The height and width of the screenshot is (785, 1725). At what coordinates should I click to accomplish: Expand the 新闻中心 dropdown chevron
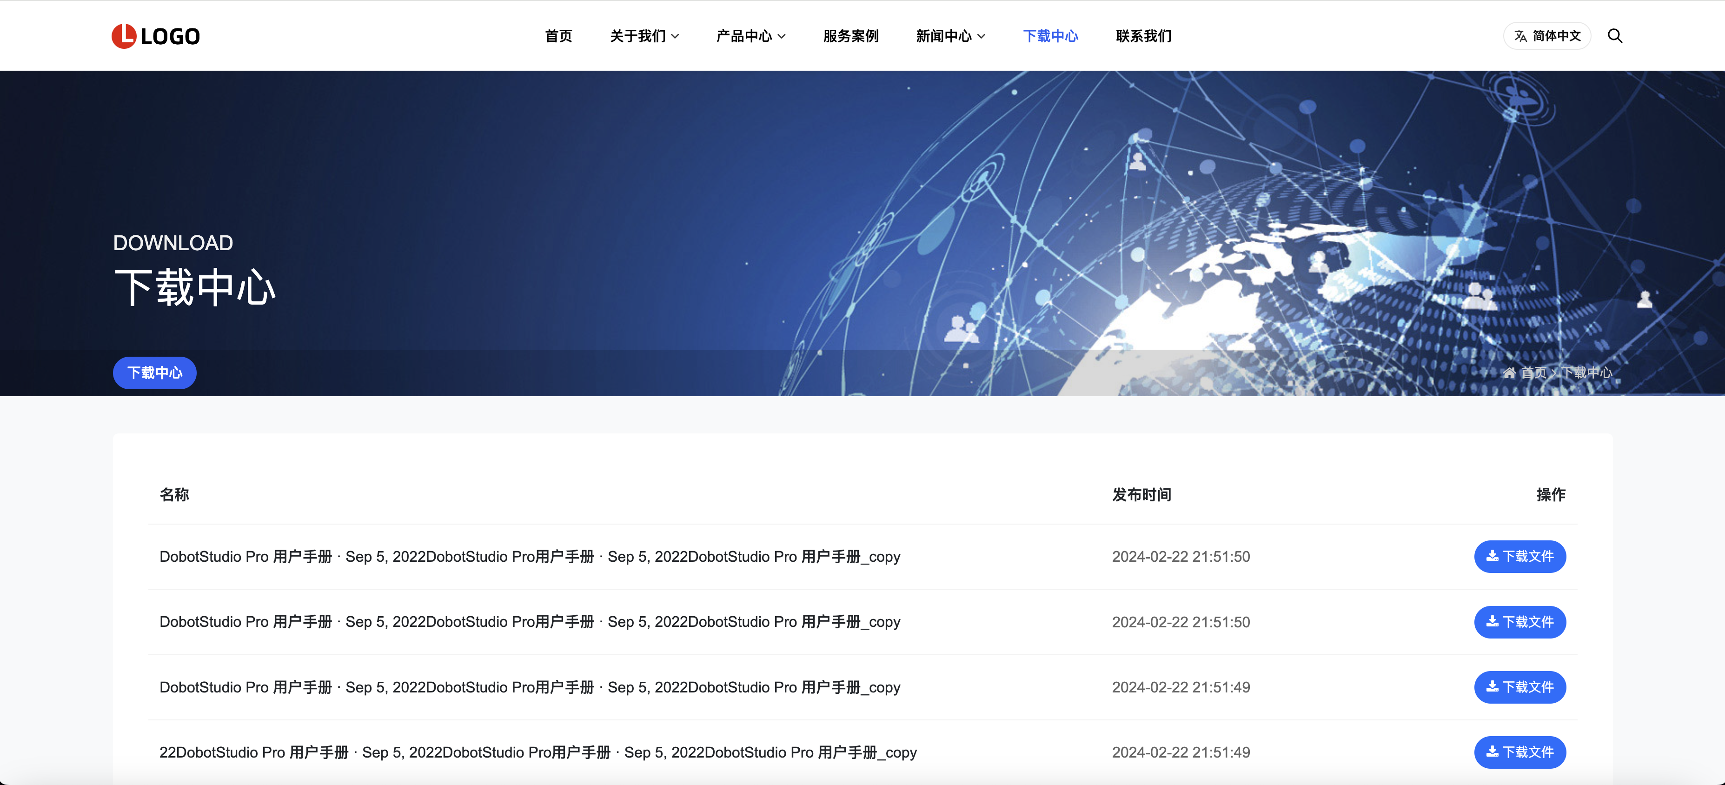coord(981,36)
